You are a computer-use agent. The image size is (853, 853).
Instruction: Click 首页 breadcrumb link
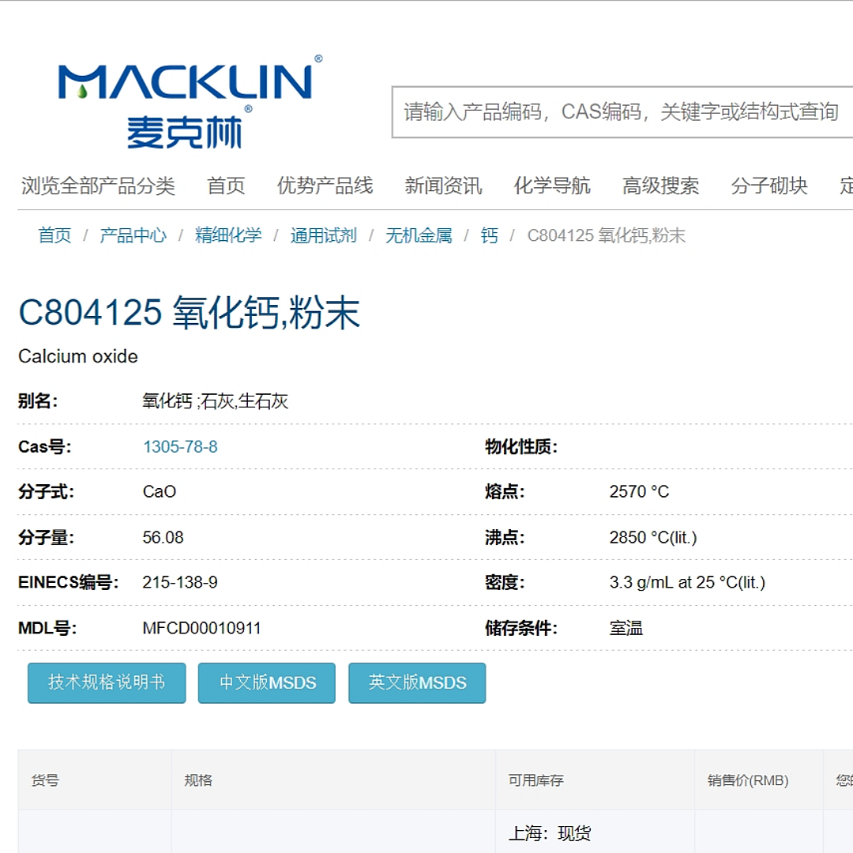tap(54, 235)
